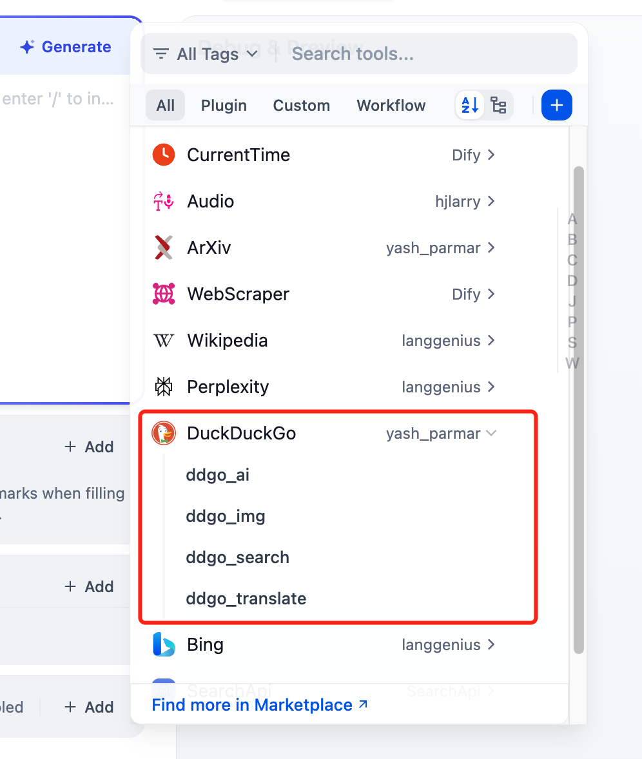Click the ArXiv tool icon

164,247
